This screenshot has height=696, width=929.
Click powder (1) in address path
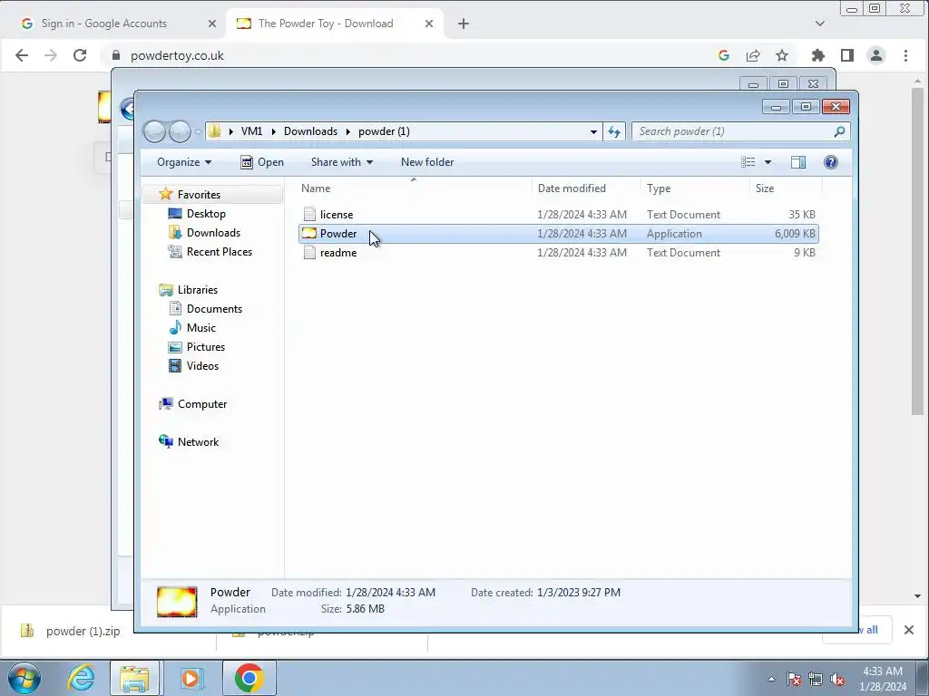click(x=384, y=131)
